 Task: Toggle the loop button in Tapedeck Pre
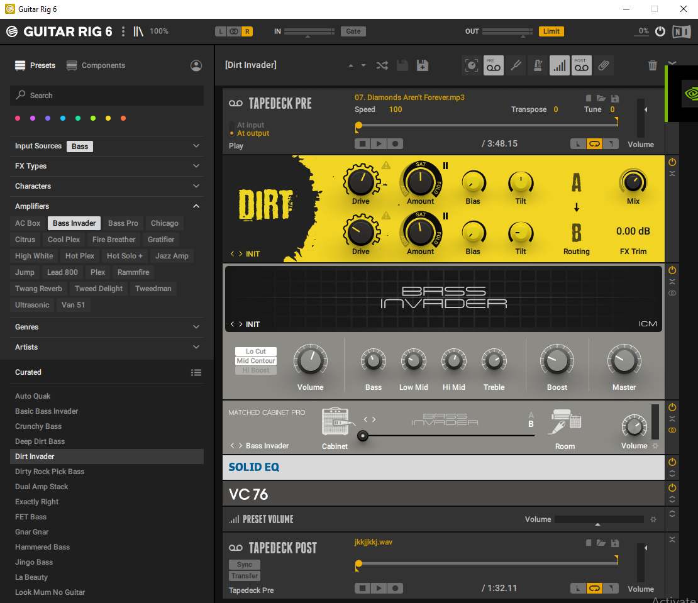point(594,144)
